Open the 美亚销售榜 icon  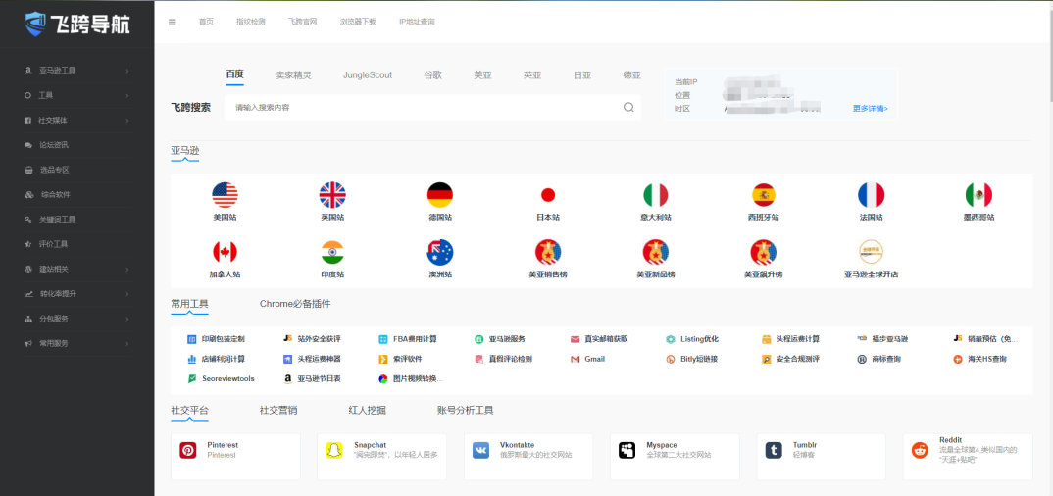tap(548, 252)
